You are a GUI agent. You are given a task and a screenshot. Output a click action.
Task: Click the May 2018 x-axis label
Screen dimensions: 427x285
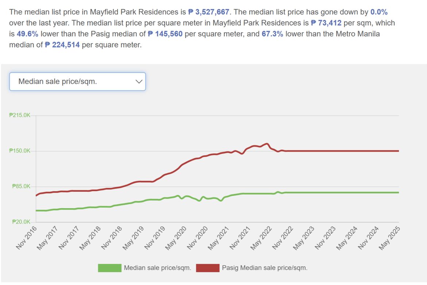click(x=90, y=238)
